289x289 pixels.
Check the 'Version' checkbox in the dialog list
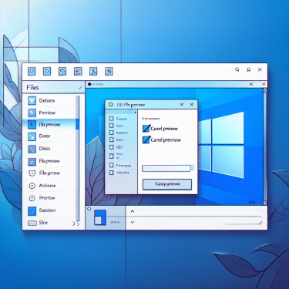(111, 173)
